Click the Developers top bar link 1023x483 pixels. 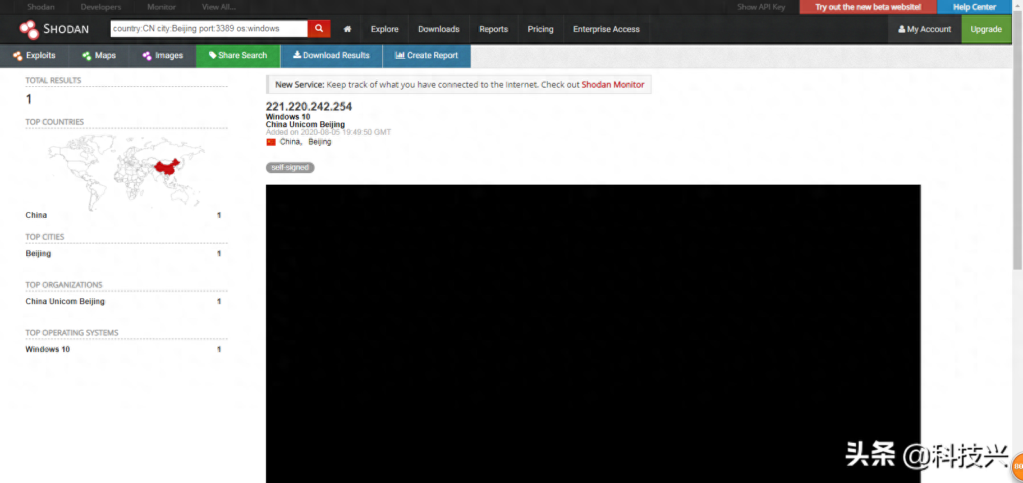(101, 7)
